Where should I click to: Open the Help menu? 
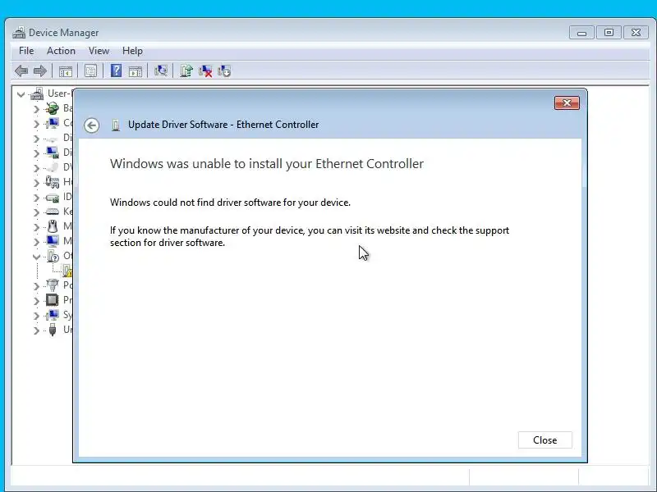pos(132,51)
